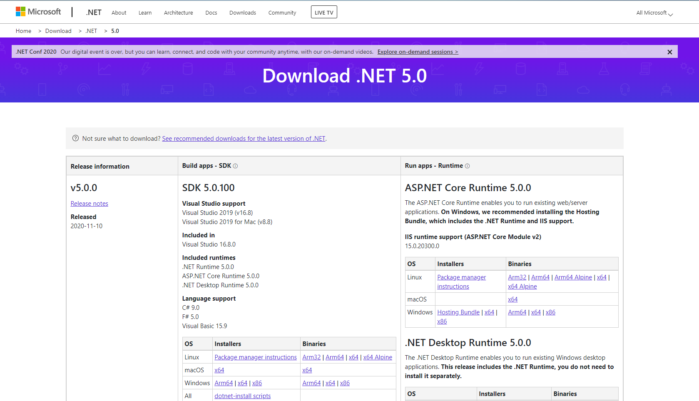The width and height of the screenshot is (699, 401).
Task: Open the All Microsoft dropdown
Action: click(654, 13)
